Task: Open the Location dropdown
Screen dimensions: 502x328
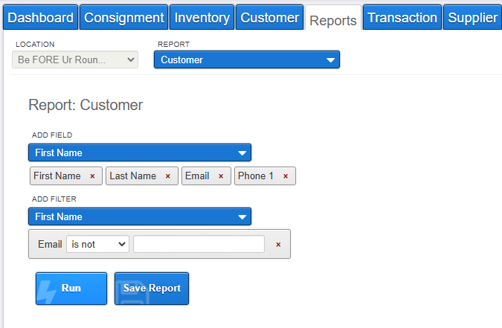Action: pos(75,60)
